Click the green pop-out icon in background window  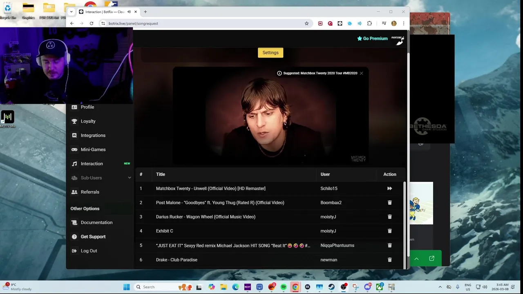click(x=431, y=258)
